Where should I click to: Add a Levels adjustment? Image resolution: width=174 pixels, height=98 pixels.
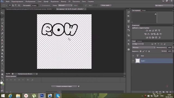pos(150,30)
